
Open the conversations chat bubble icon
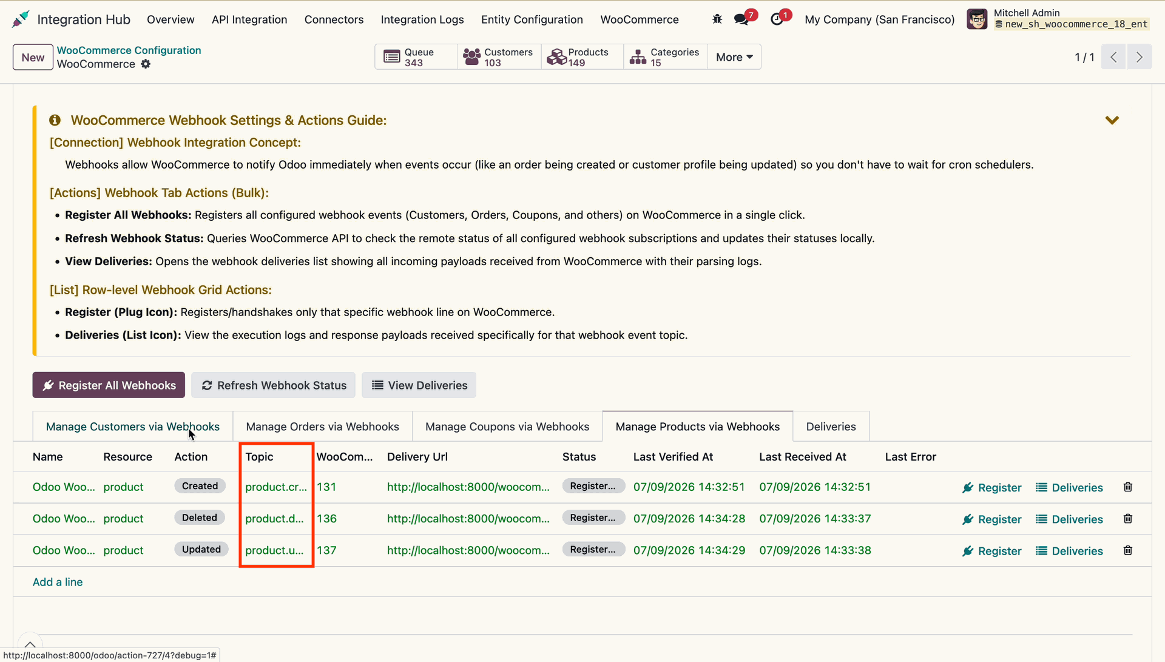pos(741,19)
